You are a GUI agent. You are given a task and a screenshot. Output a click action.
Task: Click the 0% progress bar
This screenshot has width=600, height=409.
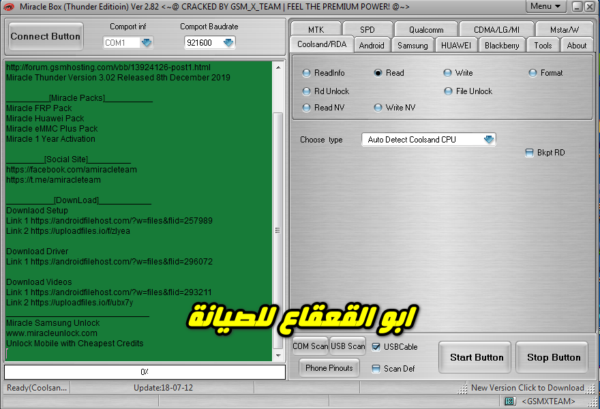click(145, 372)
